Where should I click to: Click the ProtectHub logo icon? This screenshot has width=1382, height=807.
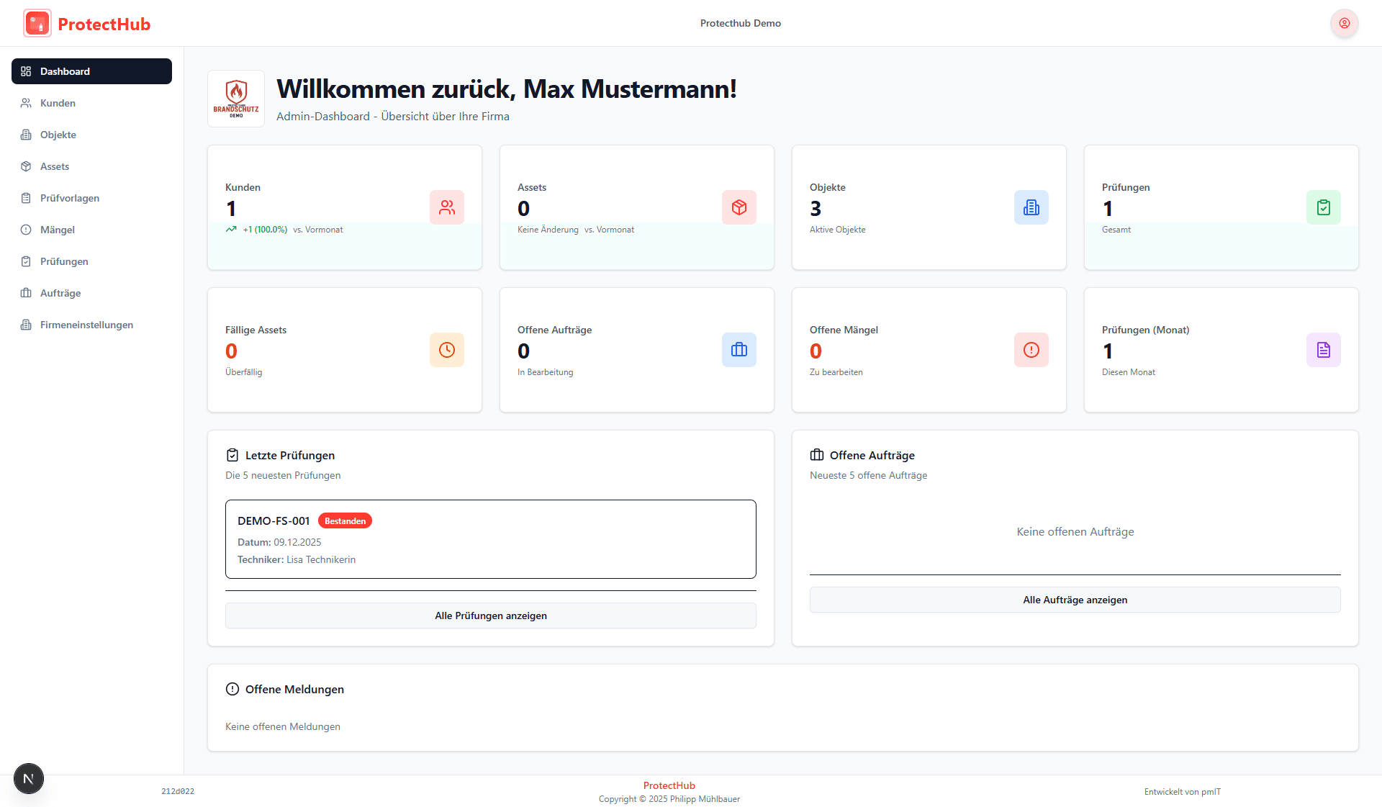pyautogui.click(x=37, y=23)
